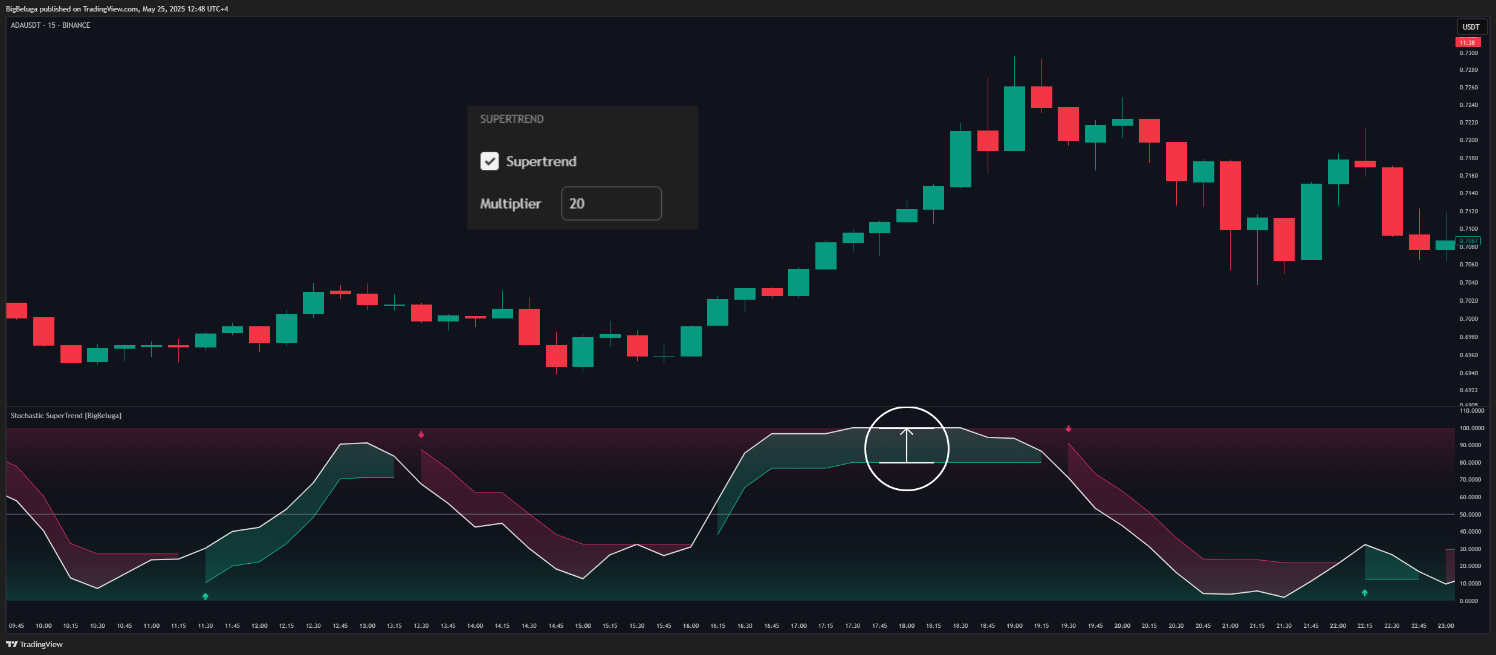
Task: Click the large red candle at 21:00
Action: (1230, 196)
